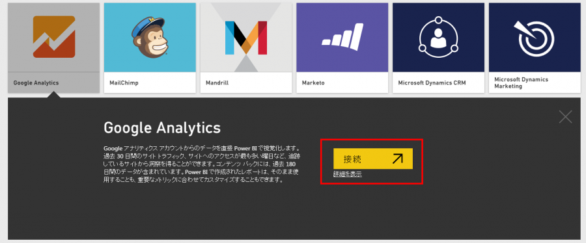Open the Marketo bar-chart logo tile

tap(342, 37)
